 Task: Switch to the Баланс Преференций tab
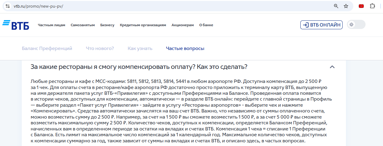47,48
